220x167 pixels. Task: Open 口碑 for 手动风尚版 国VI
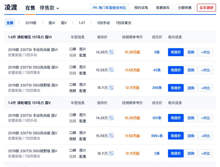point(73,49)
